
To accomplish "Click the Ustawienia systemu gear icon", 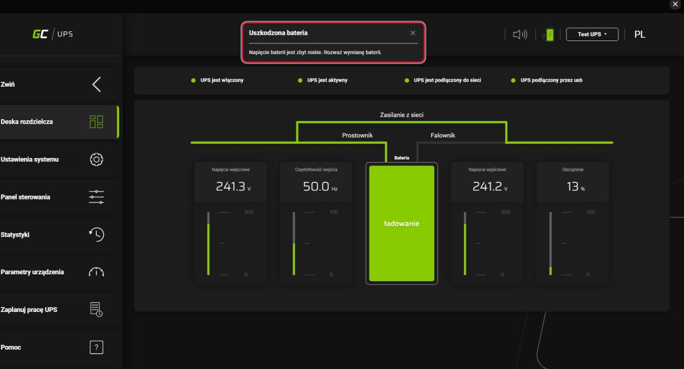I will click(96, 160).
